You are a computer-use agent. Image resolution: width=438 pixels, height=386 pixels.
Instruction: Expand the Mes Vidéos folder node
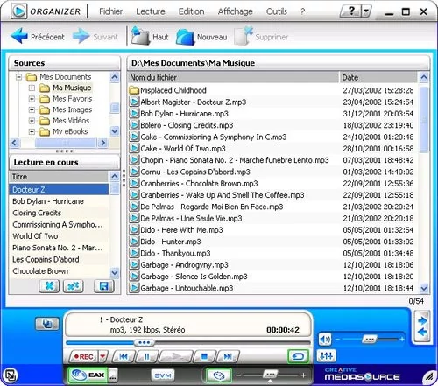coord(32,121)
